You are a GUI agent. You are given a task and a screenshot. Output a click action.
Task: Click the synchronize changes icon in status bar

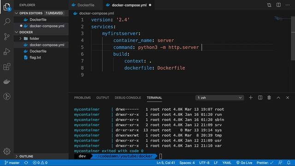26,163
